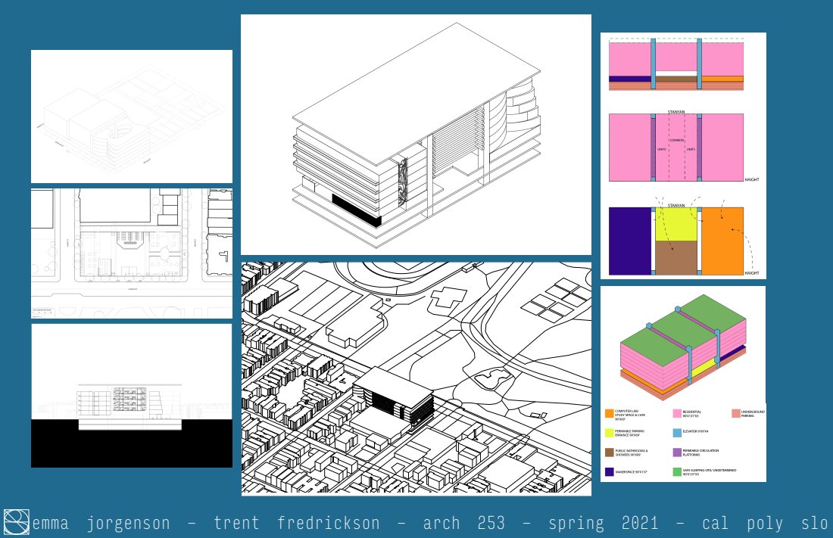
Task: Click the "Public Bathrooms & Showers" legend label
Action: point(632,452)
